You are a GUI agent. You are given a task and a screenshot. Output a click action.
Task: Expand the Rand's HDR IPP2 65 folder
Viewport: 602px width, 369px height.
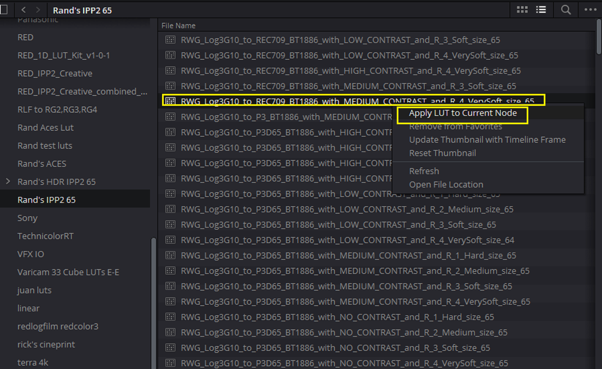[x=8, y=181]
